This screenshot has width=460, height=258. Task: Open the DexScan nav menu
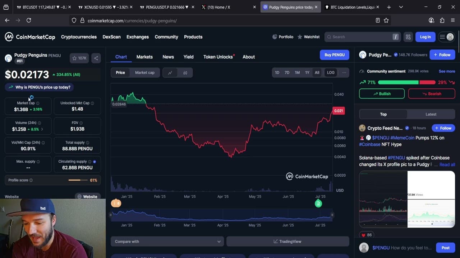[x=111, y=37]
